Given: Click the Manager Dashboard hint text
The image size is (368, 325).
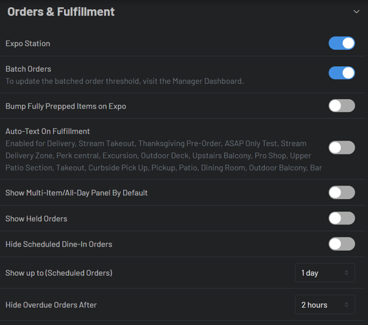Looking at the screenshot, I should (x=124, y=81).
